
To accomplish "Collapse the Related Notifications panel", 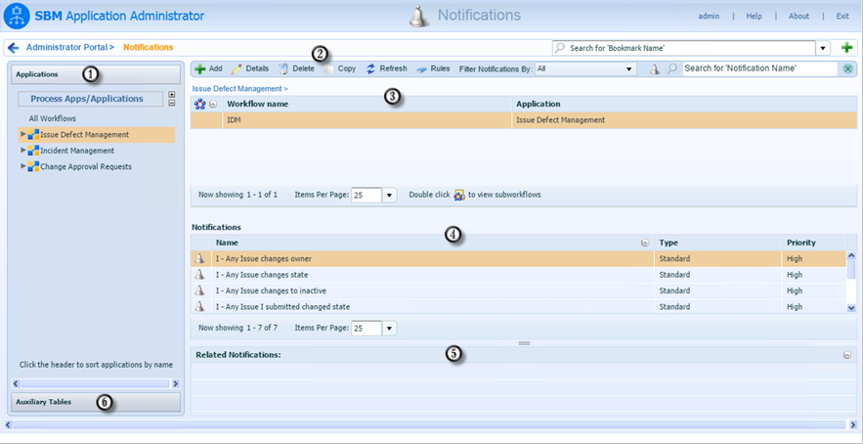I will pos(847,355).
